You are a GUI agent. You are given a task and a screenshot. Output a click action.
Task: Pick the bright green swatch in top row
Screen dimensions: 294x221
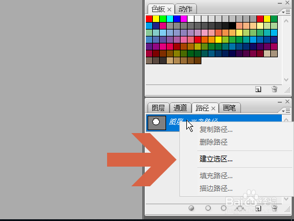tap(163, 19)
